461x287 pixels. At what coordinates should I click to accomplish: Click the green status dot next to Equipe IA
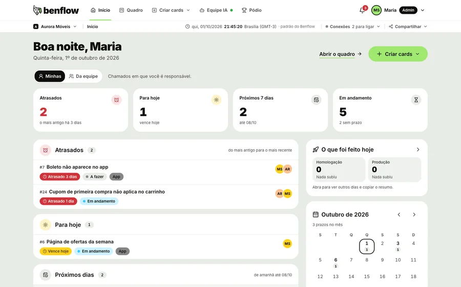pos(232,10)
